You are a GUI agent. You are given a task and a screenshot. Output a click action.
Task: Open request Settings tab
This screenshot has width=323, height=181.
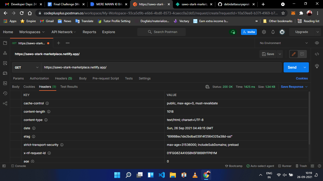pos(145,78)
